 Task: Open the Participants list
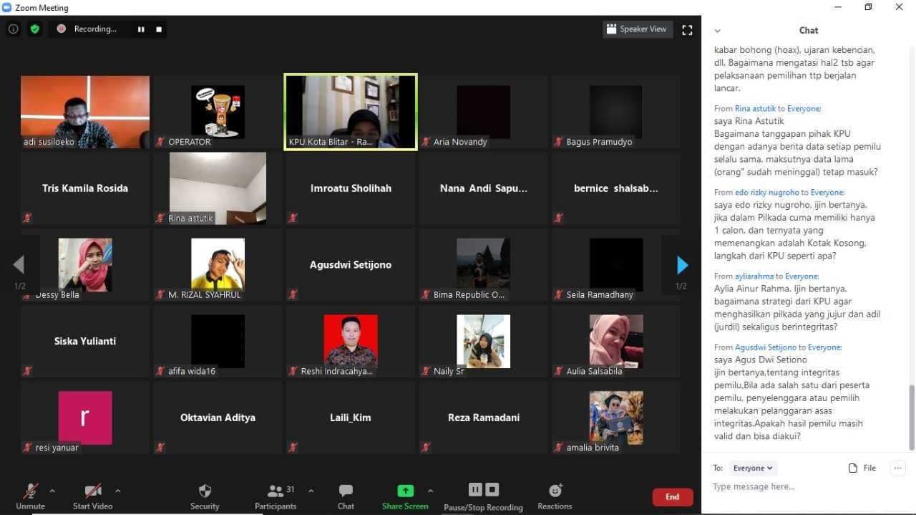(x=276, y=491)
